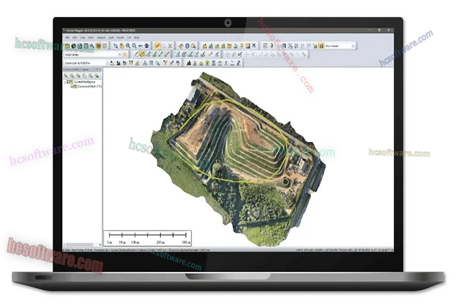Click the map distance scale bar
This screenshot has width=458, height=305.
coord(148,238)
